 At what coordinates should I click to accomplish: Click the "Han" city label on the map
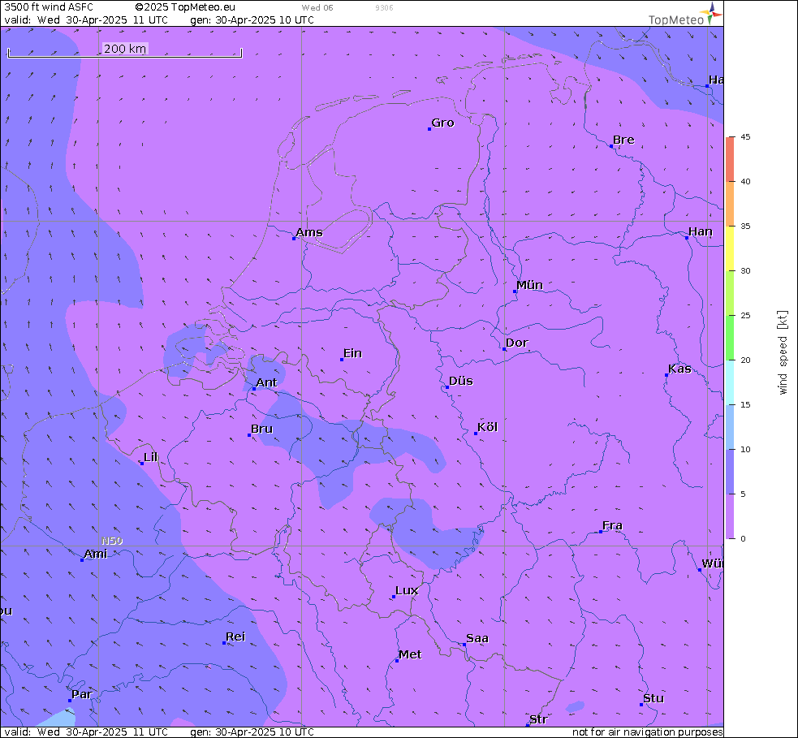tap(701, 231)
